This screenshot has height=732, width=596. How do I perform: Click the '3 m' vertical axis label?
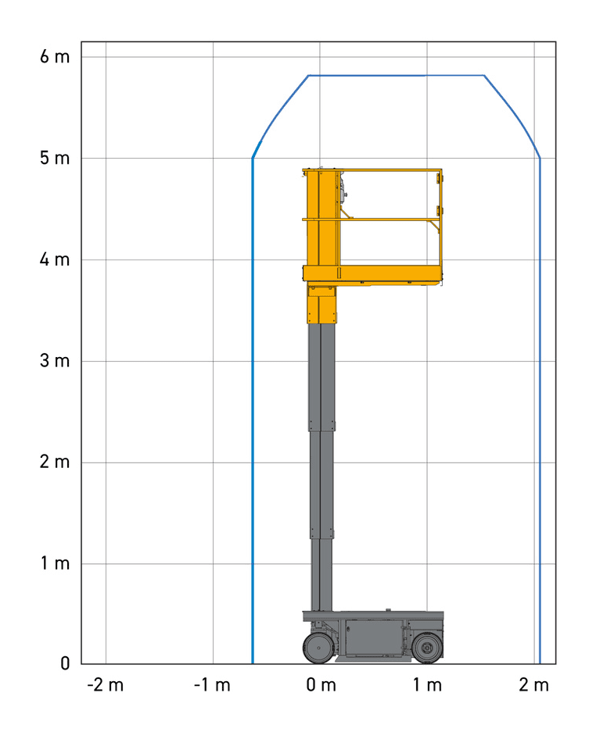pyautogui.click(x=55, y=360)
